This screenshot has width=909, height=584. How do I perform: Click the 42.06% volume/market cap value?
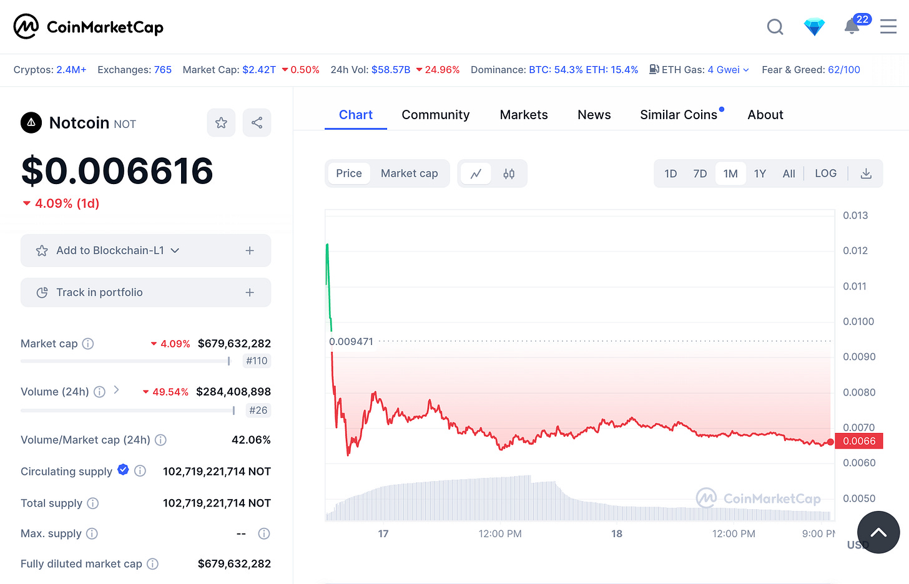click(x=251, y=440)
